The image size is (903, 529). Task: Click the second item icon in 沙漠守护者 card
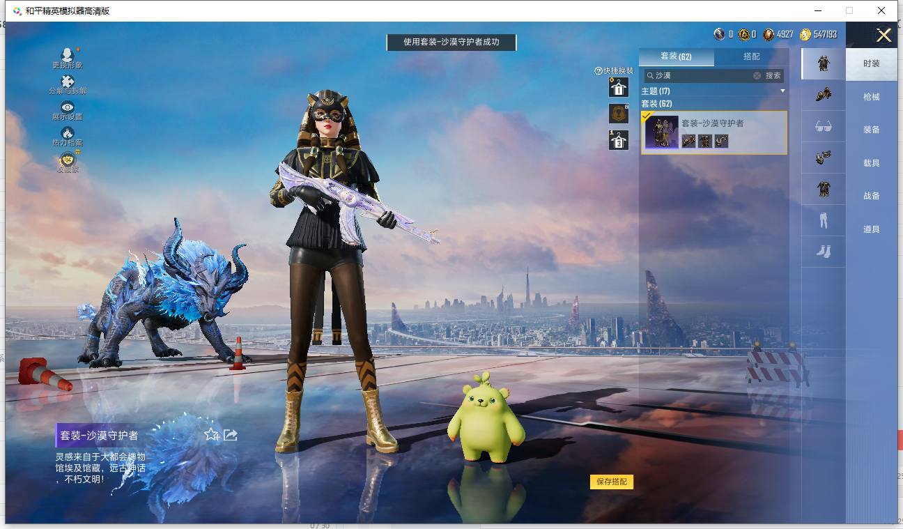pyautogui.click(x=705, y=141)
